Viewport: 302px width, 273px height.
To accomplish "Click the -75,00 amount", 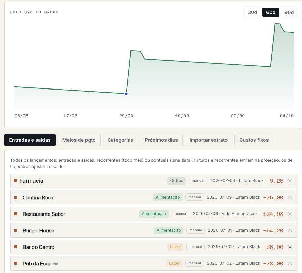I will click(x=273, y=198).
